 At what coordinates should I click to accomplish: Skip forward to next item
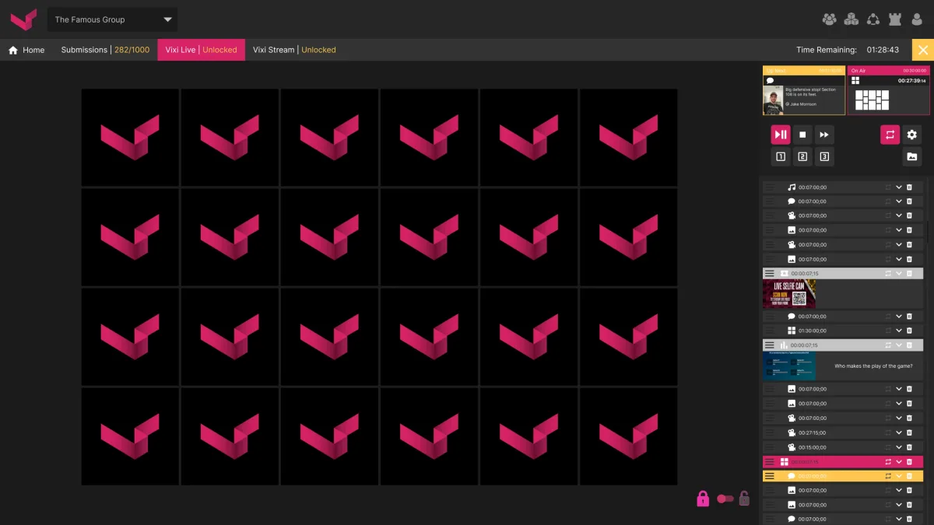[x=824, y=135]
